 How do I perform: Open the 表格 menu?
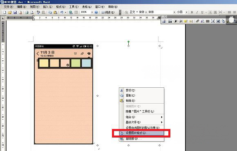[87, 7]
